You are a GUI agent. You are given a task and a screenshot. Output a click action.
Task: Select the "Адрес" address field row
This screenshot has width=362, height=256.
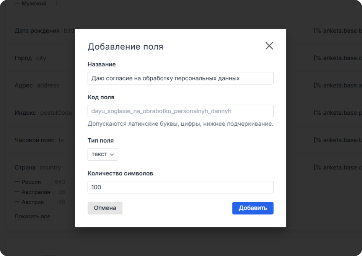[x=24, y=85]
